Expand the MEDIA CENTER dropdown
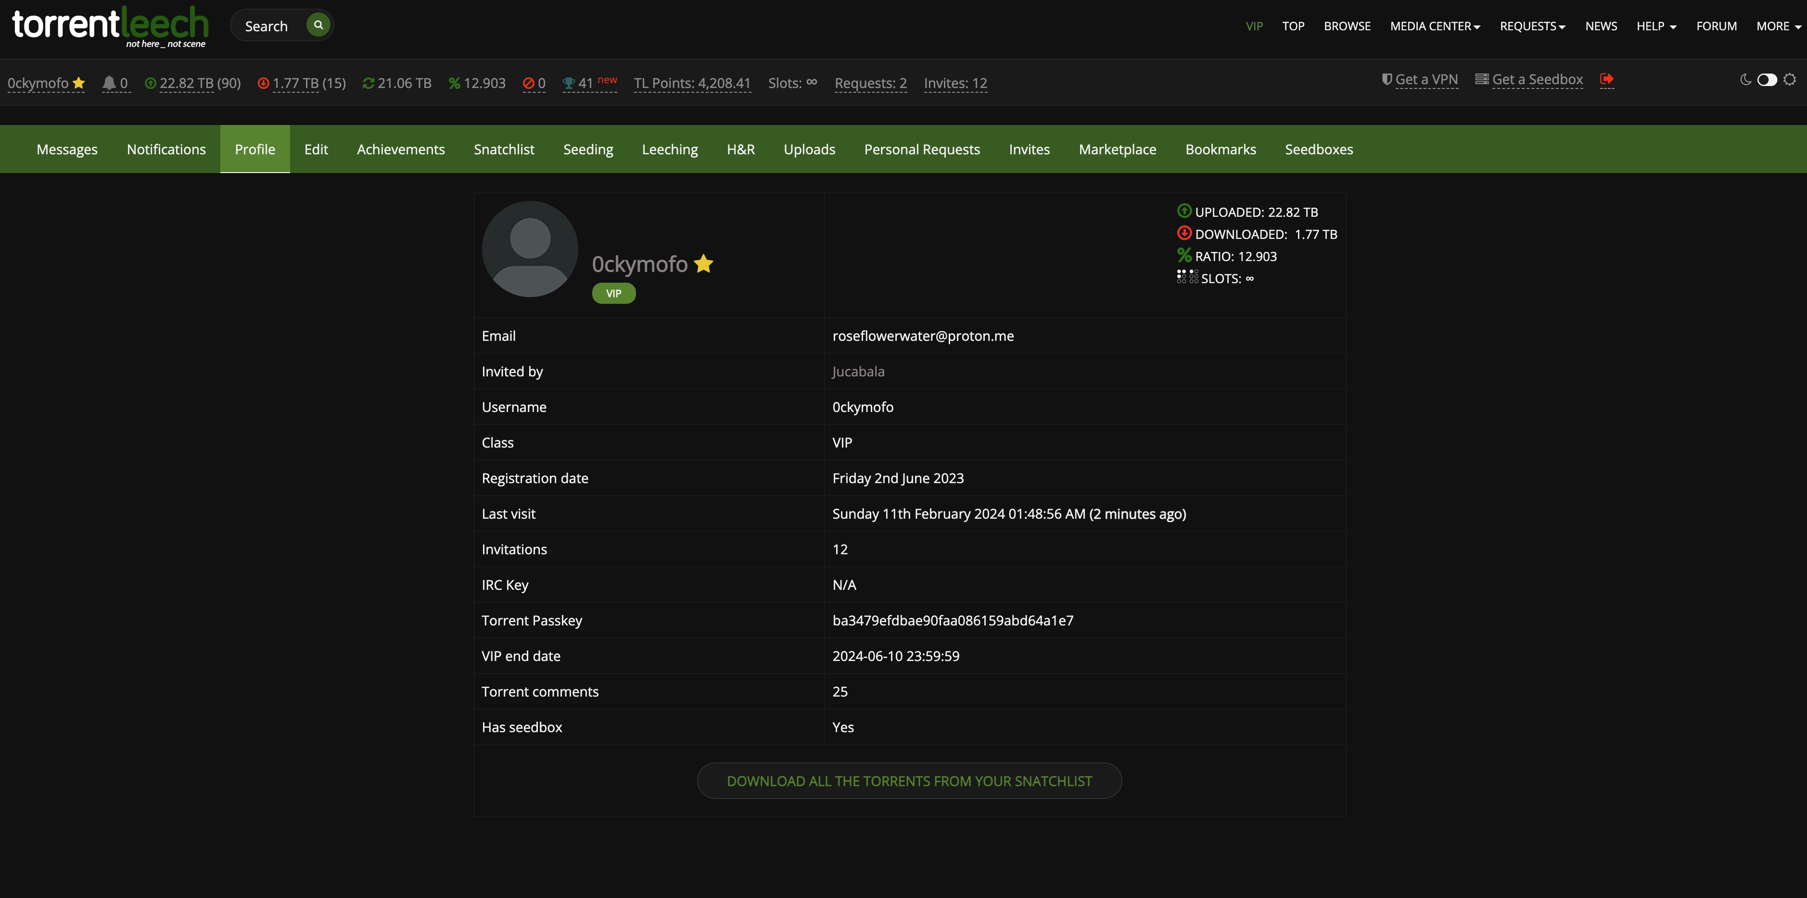1807x898 pixels. click(x=1435, y=26)
